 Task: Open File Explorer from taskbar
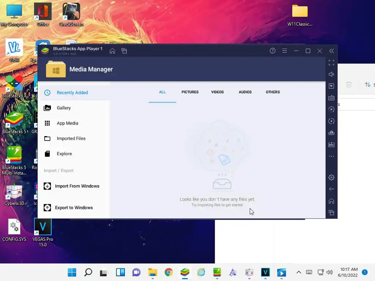click(x=152, y=272)
